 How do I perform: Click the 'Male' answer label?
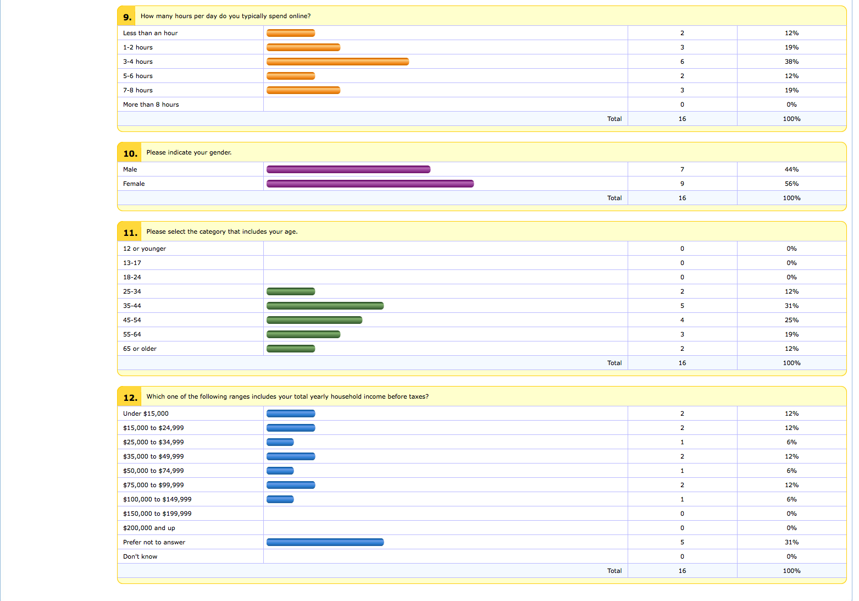pos(130,169)
